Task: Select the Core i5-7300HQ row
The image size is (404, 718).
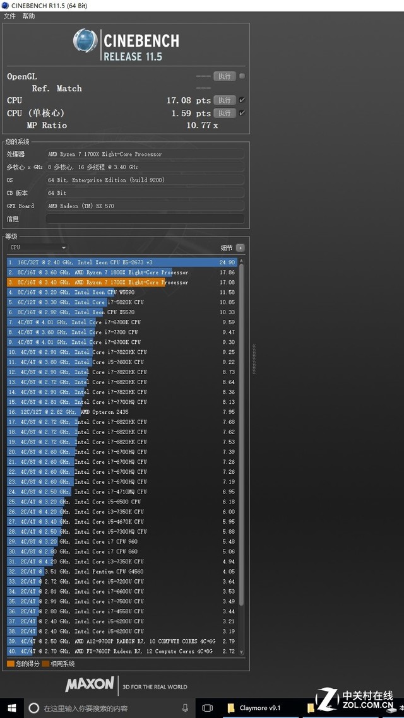Action: click(x=122, y=532)
